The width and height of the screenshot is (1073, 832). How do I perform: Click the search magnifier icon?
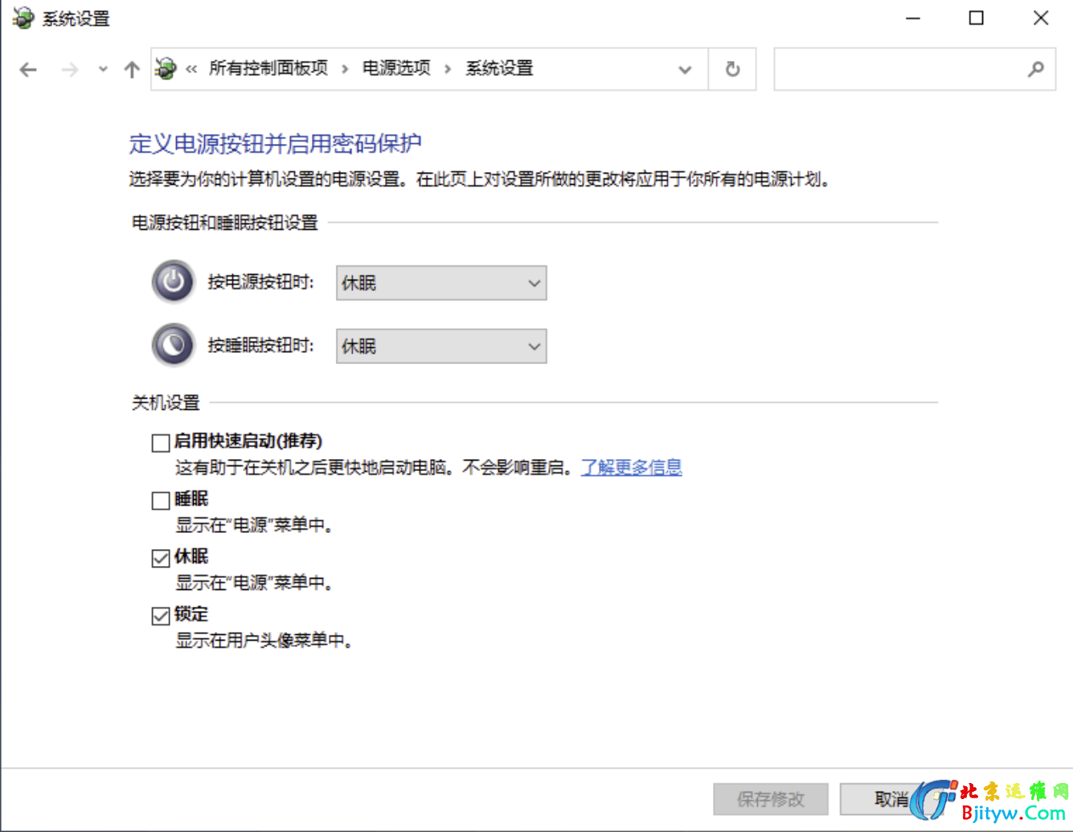click(x=1036, y=69)
